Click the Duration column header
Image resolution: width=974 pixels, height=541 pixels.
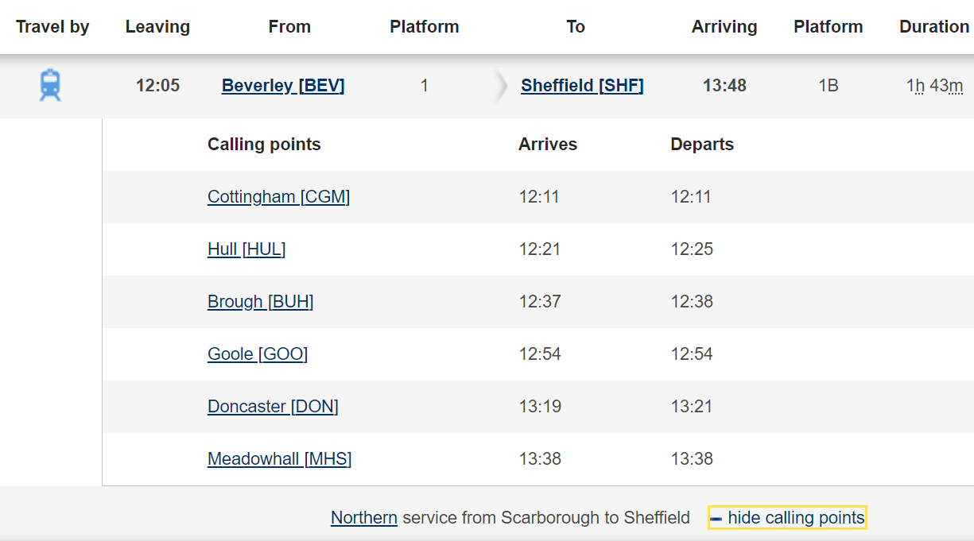[934, 27]
